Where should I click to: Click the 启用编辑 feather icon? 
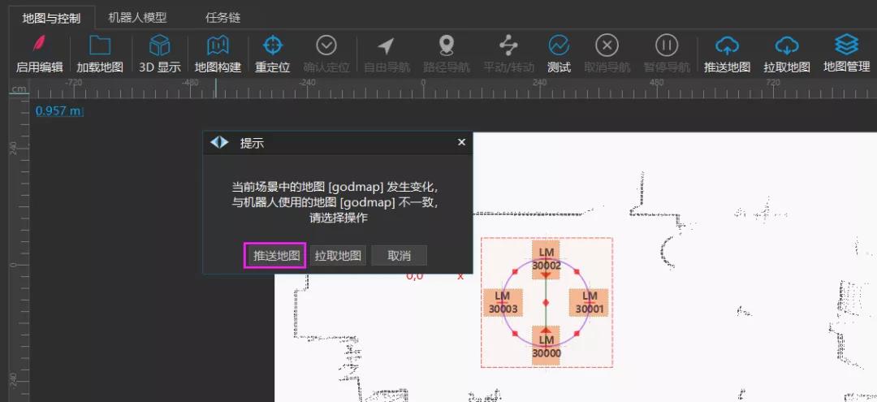(39, 45)
